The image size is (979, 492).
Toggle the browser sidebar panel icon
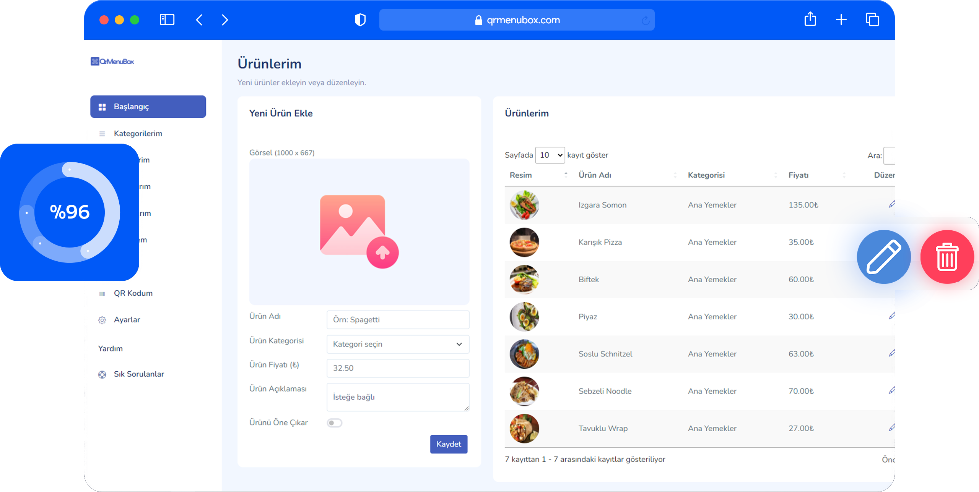point(167,19)
